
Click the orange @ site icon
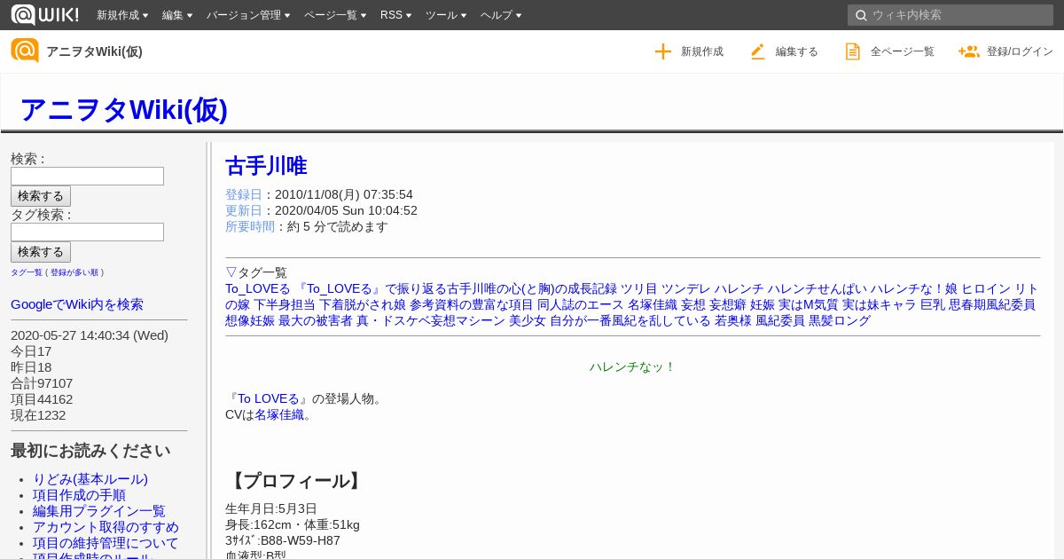pos(25,51)
